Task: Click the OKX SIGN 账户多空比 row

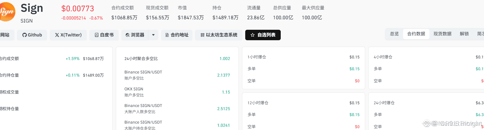Action: (x=177, y=92)
